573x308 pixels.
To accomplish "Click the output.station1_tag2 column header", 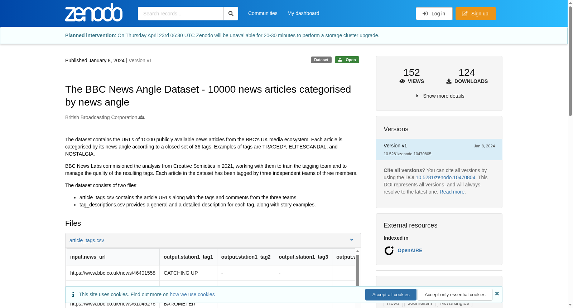I will (x=246, y=257).
